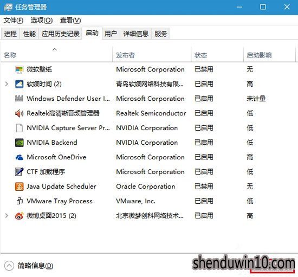Switch to the 详细信息 tab
Image resolution: width=298 pixels, height=277 pixels.
(135, 34)
